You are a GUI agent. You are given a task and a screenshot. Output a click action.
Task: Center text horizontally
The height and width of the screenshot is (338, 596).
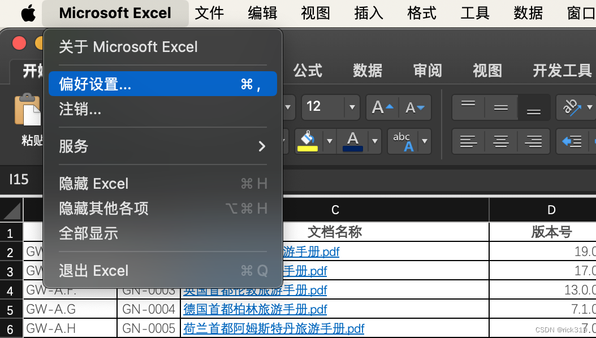tap(501, 141)
